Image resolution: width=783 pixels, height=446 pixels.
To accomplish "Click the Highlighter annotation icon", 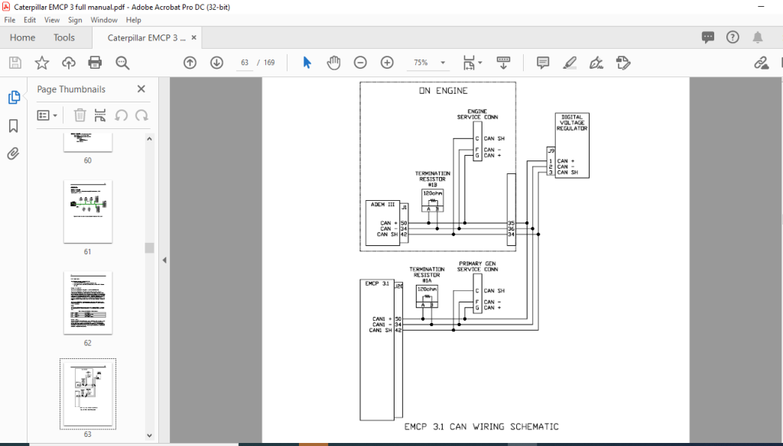I will (571, 63).
